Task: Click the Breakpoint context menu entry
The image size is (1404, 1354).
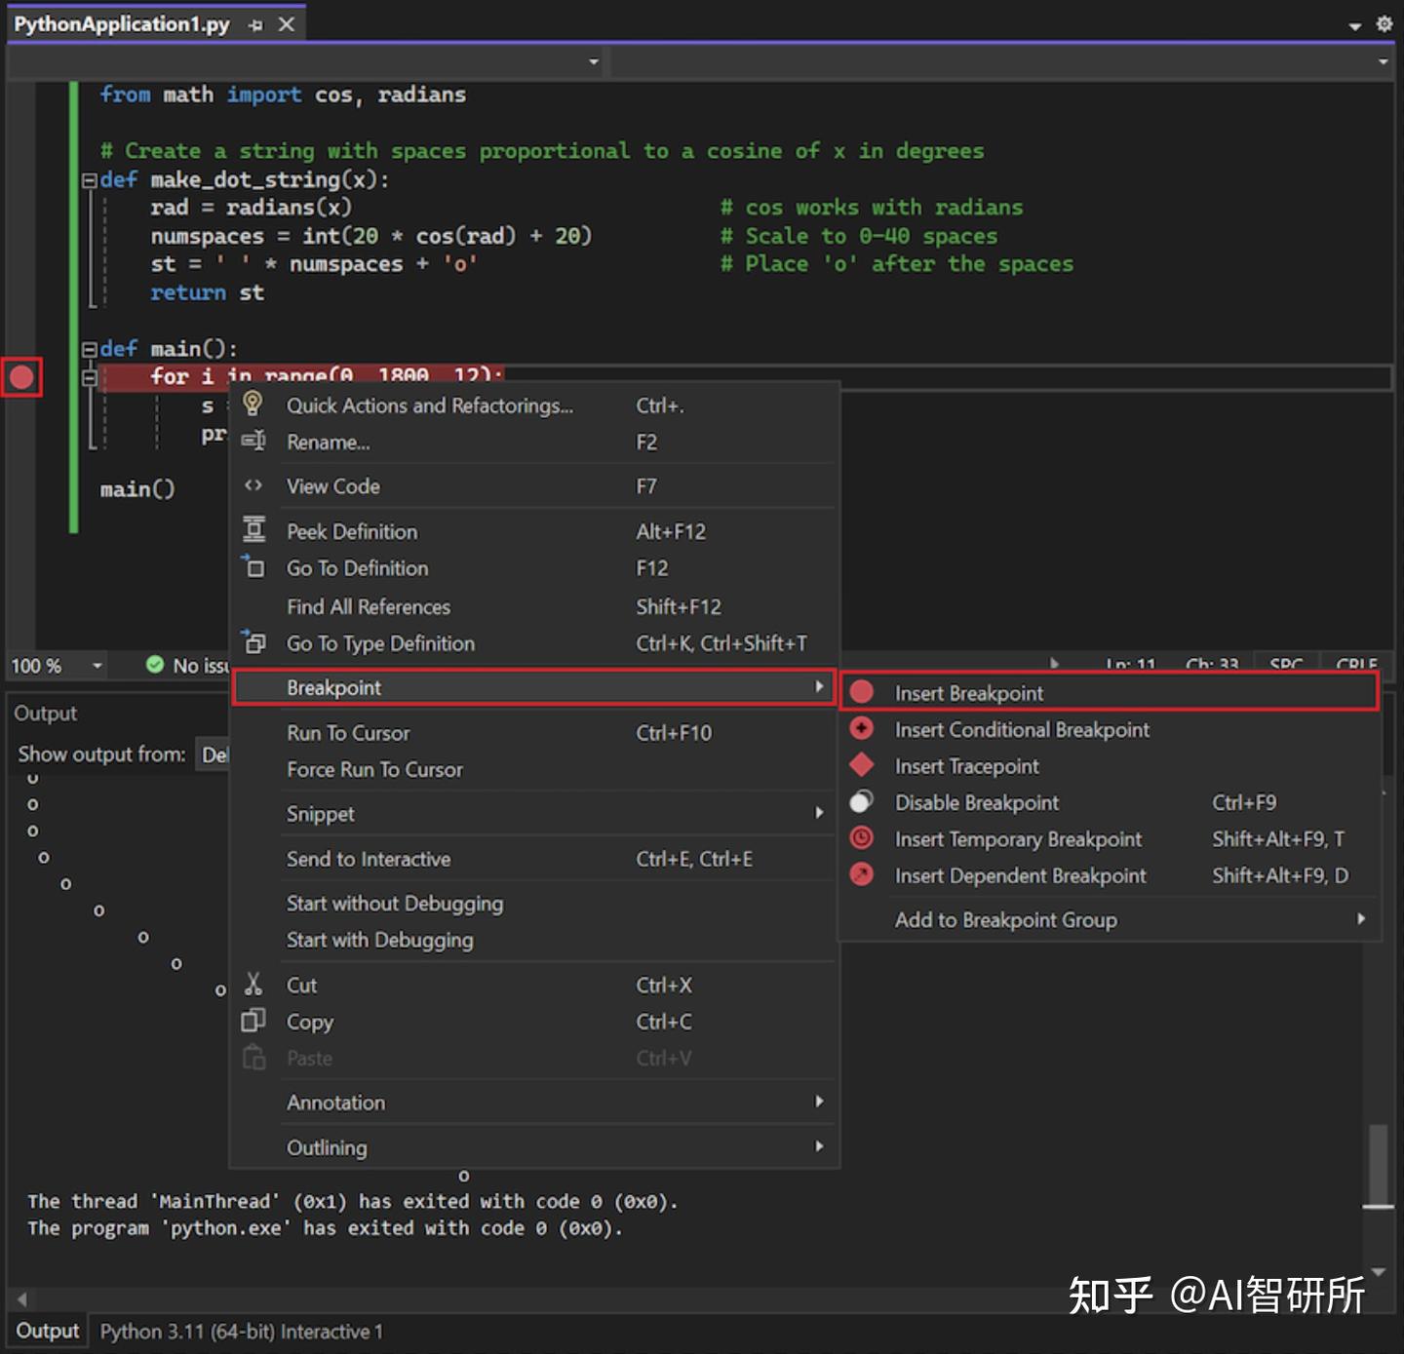Action: click(333, 687)
